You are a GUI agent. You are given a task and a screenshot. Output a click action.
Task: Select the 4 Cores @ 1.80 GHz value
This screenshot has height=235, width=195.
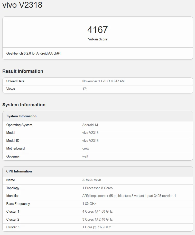(97, 212)
